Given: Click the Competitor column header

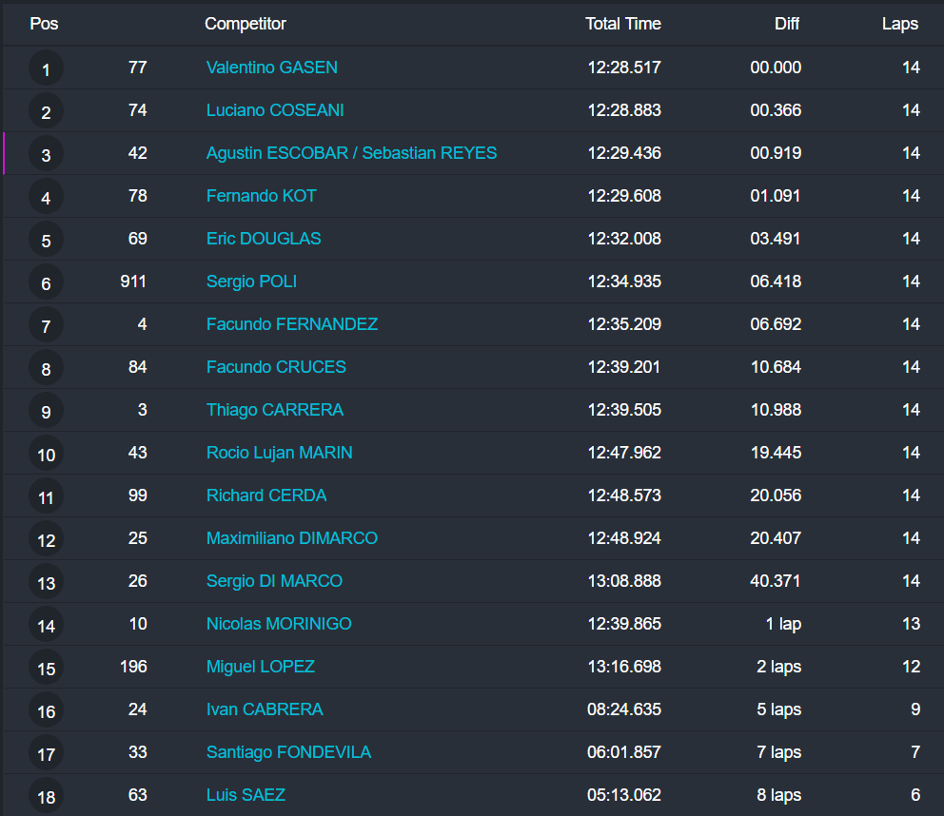Looking at the screenshot, I should click(x=246, y=24).
